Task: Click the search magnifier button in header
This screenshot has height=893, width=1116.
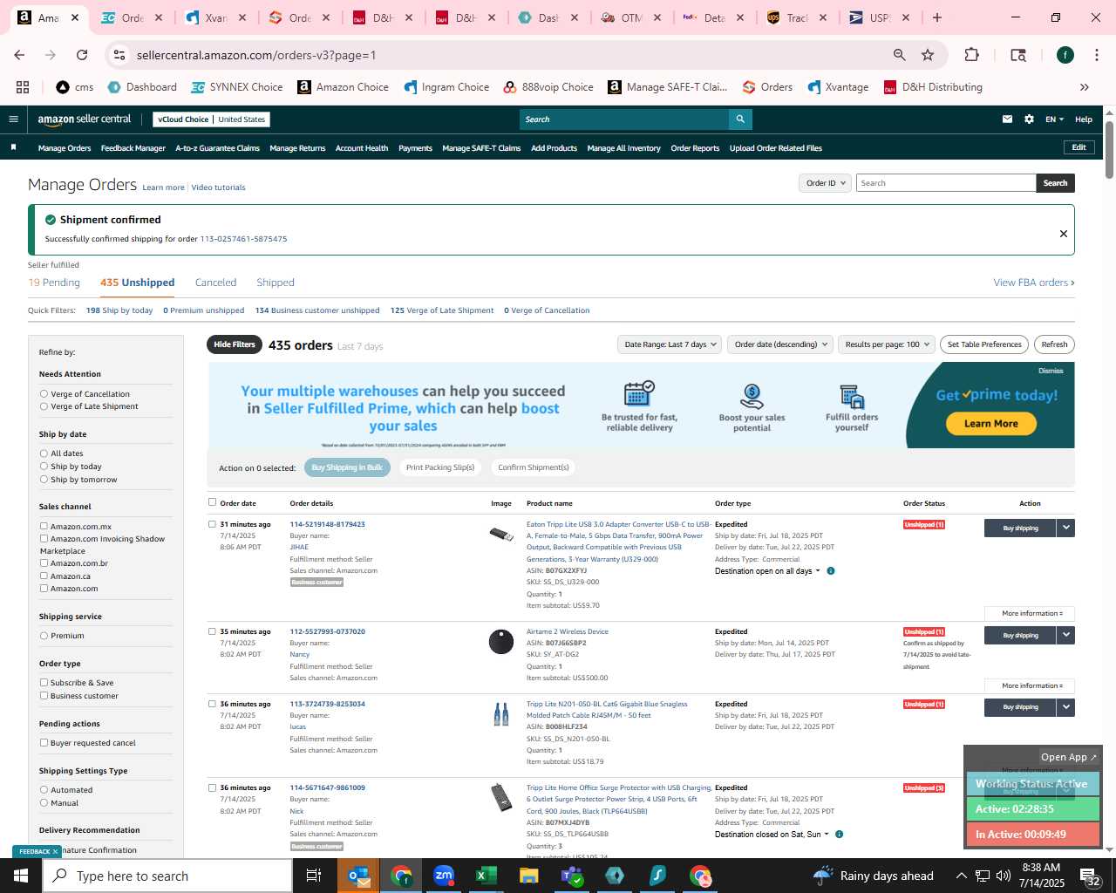Action: [740, 119]
